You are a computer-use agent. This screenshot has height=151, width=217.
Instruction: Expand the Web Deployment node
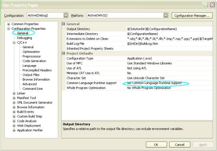point(14,126)
